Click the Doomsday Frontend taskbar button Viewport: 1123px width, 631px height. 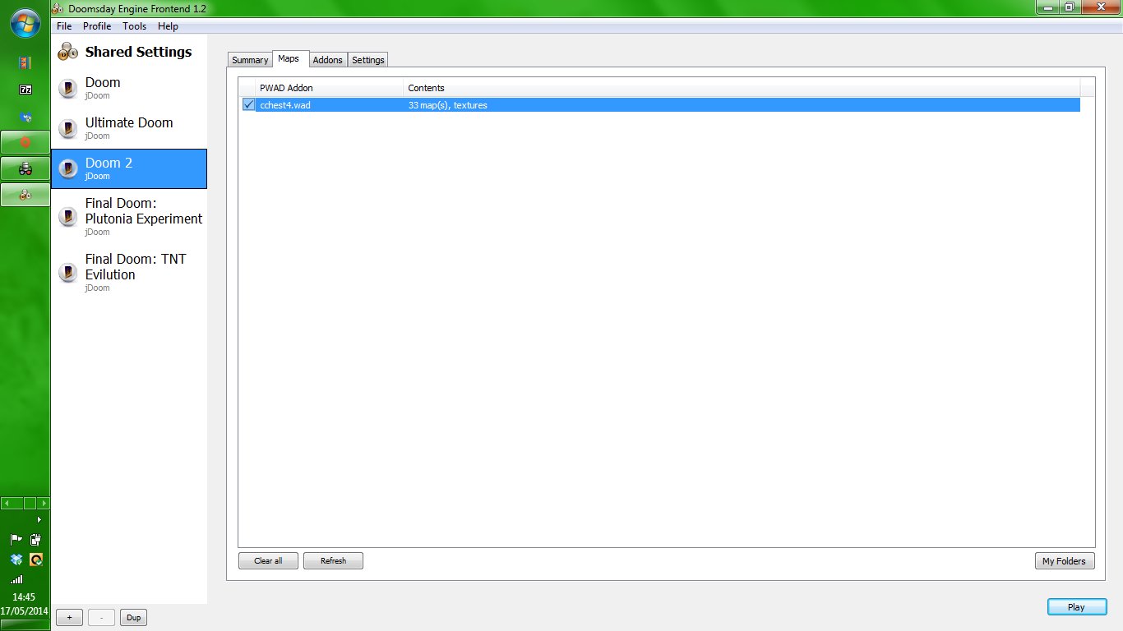[x=25, y=195]
